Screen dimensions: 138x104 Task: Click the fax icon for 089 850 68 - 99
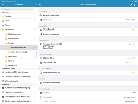click(x=41, y=63)
